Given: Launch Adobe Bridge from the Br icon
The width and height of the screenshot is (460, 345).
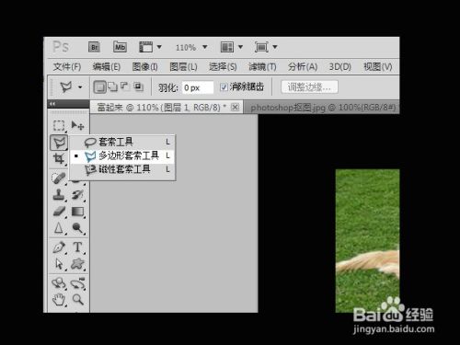Looking at the screenshot, I should (94, 47).
